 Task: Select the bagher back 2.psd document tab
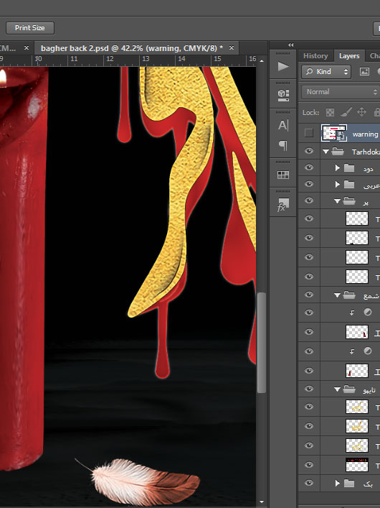(132, 48)
